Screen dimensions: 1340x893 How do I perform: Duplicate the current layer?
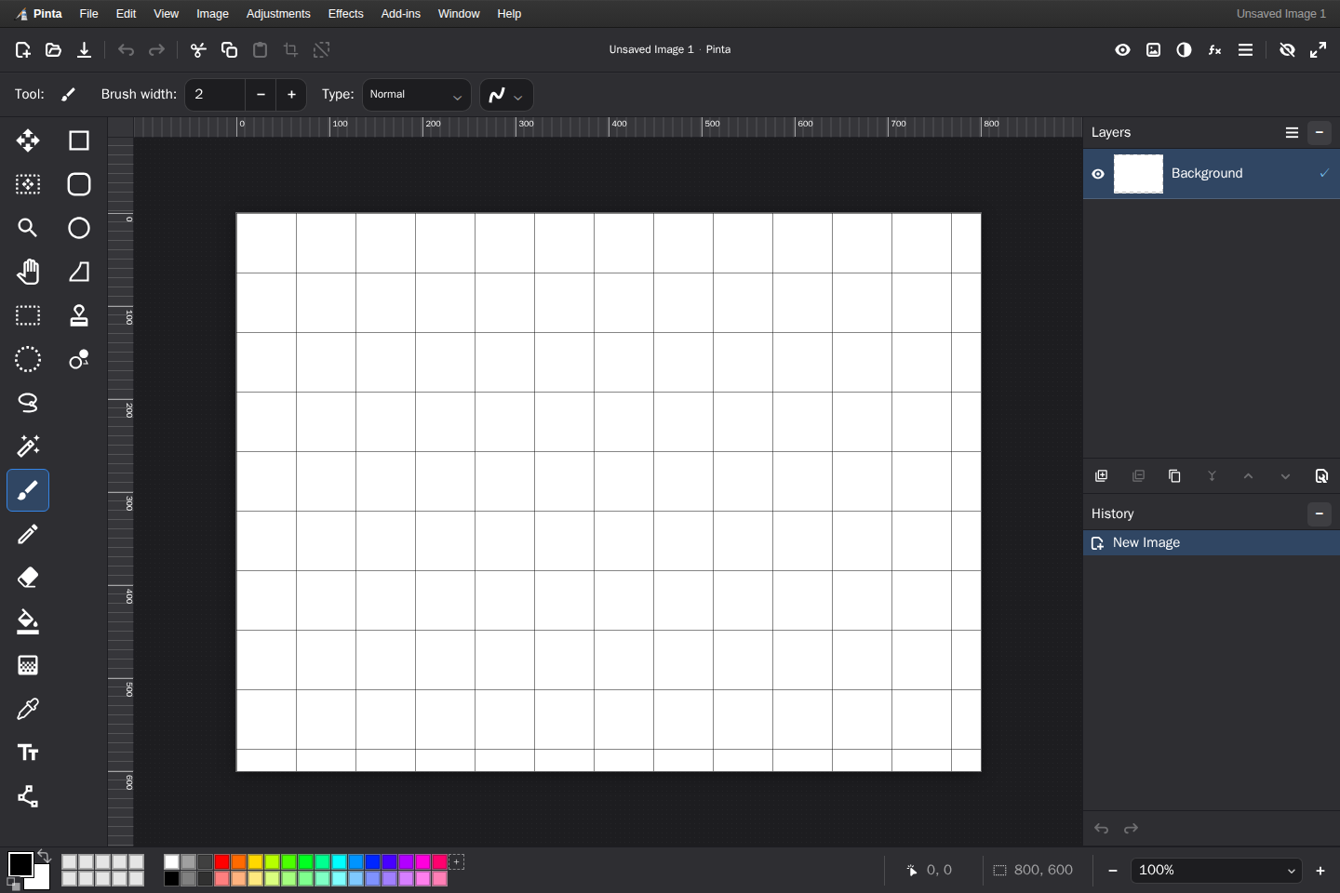tap(1174, 476)
